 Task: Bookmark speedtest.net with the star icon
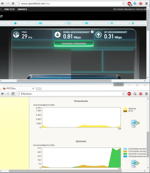(123, 4)
